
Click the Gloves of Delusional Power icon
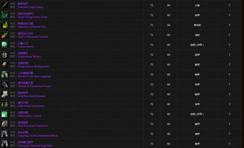click(4, 85)
